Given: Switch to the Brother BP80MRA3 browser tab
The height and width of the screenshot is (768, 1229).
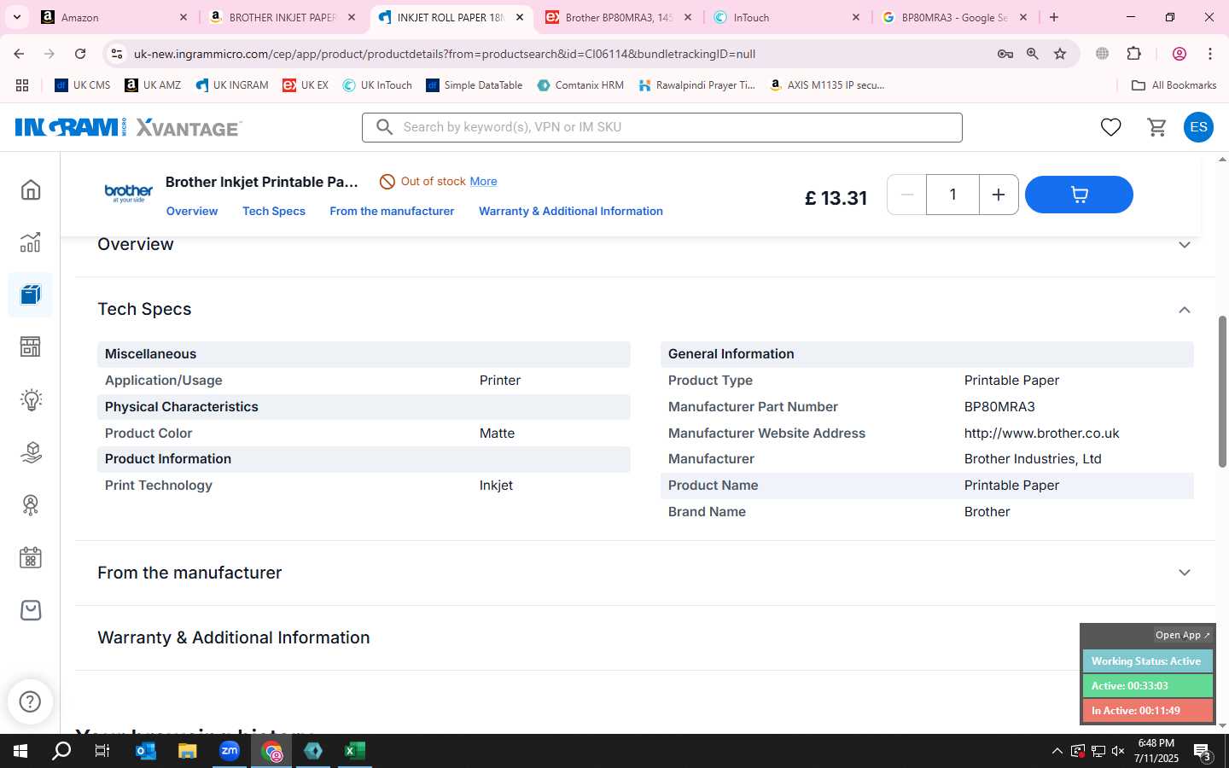Looking at the screenshot, I should click(619, 17).
